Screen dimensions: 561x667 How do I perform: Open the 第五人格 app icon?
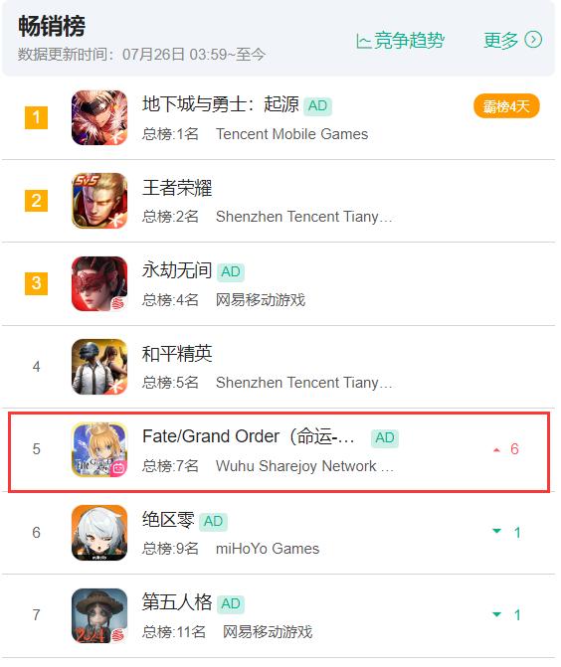99,615
